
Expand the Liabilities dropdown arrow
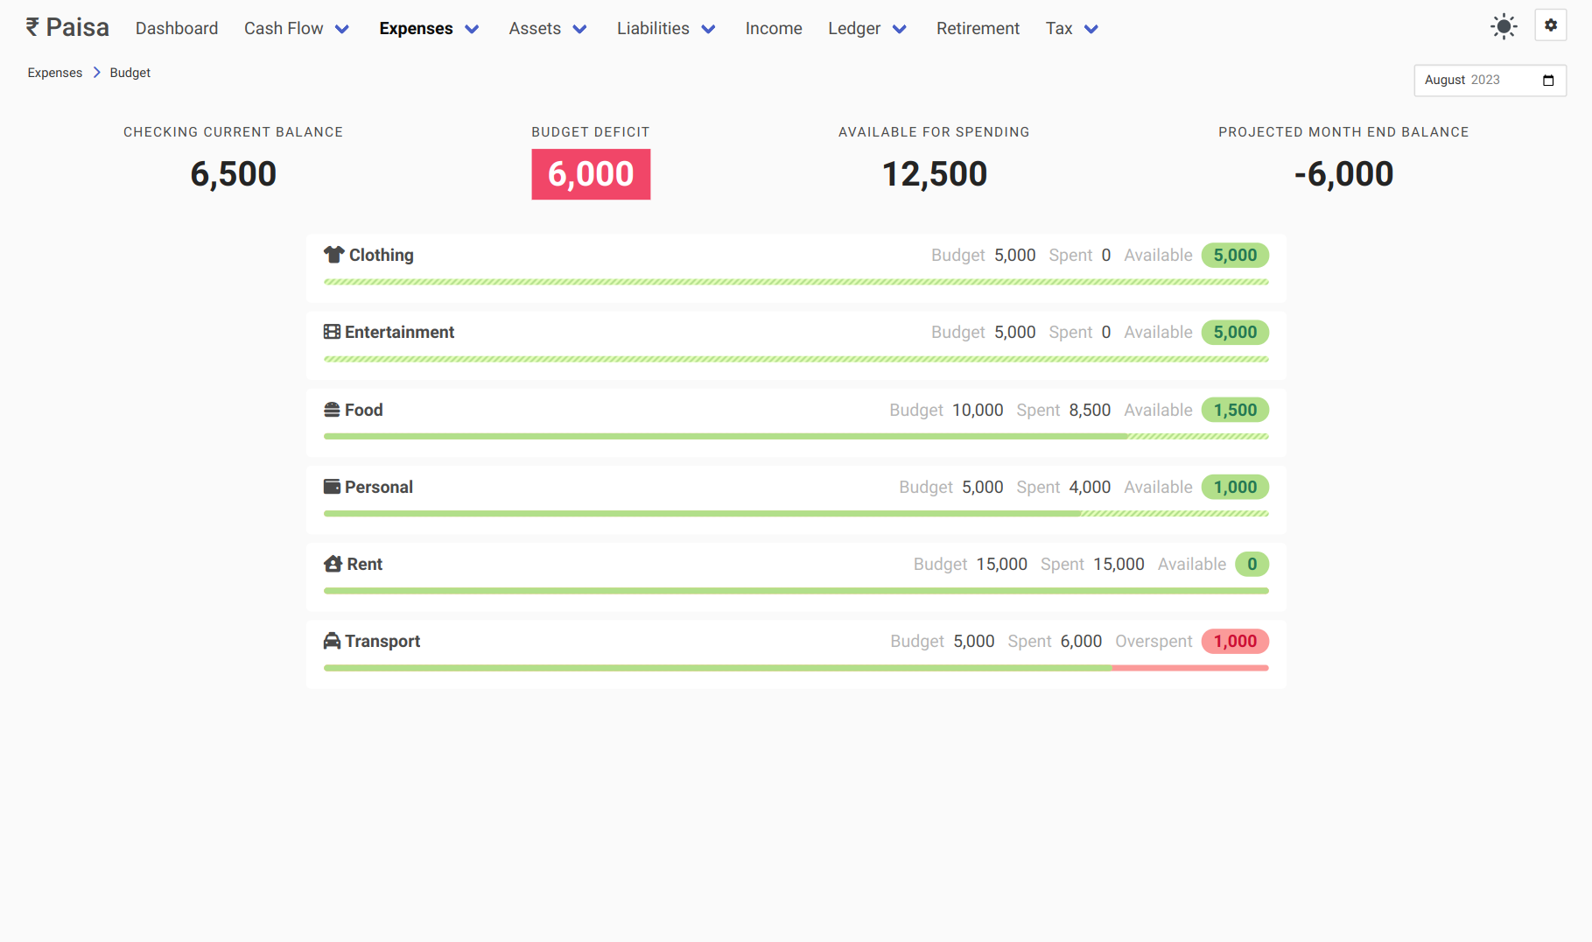[x=708, y=29]
